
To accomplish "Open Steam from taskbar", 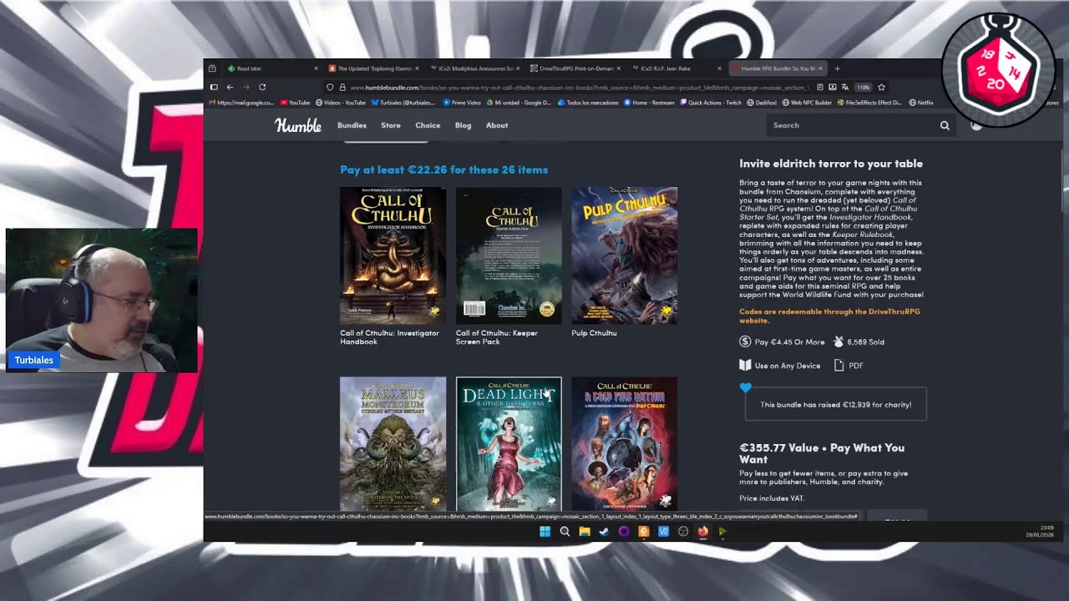I will click(x=604, y=532).
